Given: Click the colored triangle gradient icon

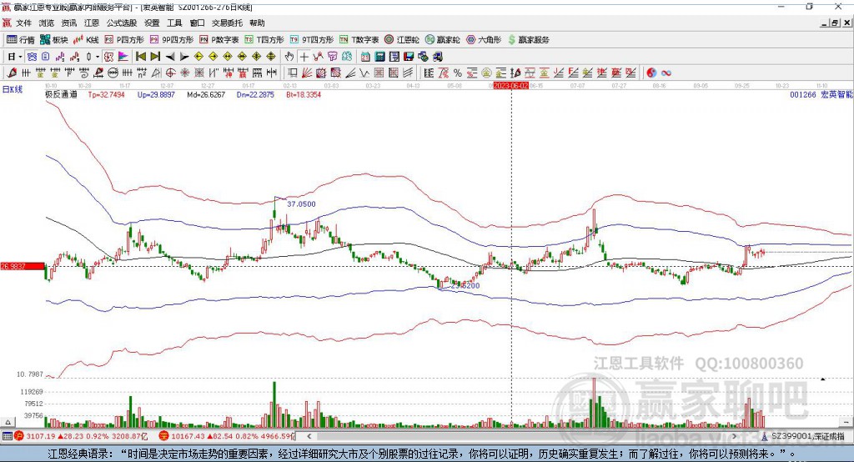Looking at the screenshot, I should tap(123, 57).
